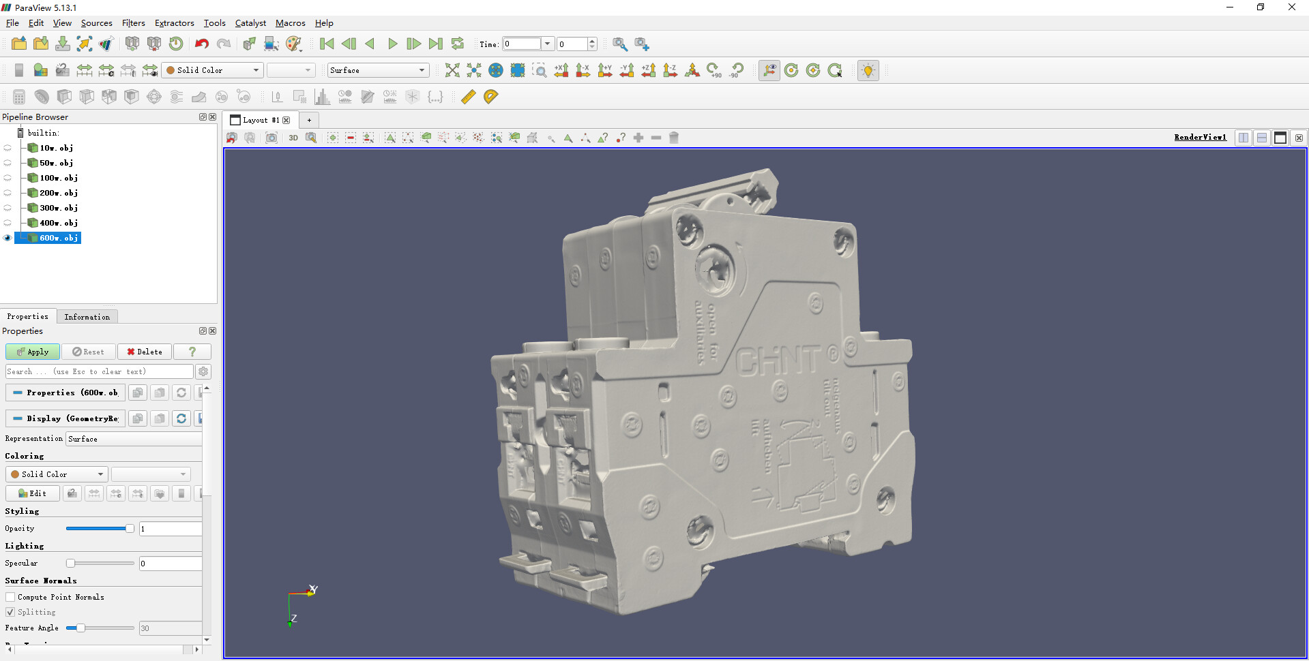Image resolution: width=1309 pixels, height=661 pixels.
Task: Enable Compute Point Normals checkbox
Action: point(10,597)
